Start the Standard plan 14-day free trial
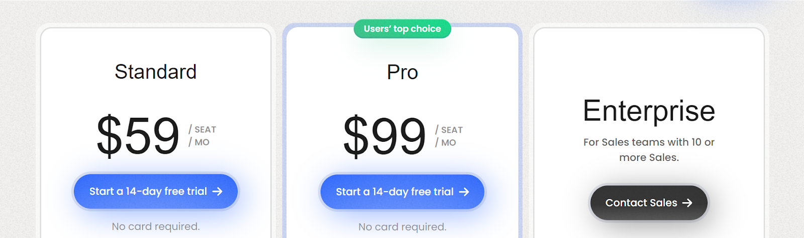 pos(155,191)
